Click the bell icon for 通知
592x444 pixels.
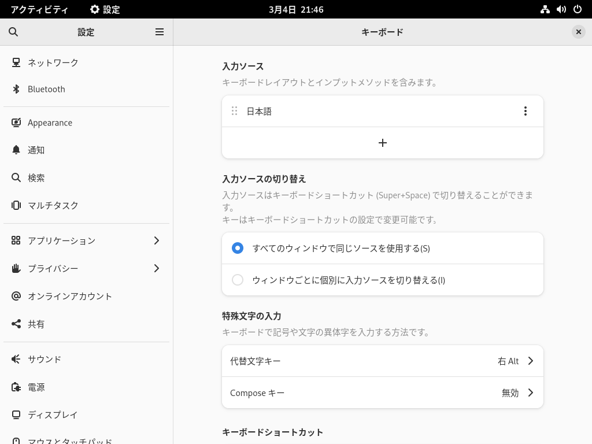[x=16, y=150]
